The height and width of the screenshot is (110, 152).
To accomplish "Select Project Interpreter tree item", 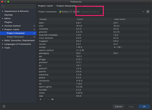I will (18, 33).
